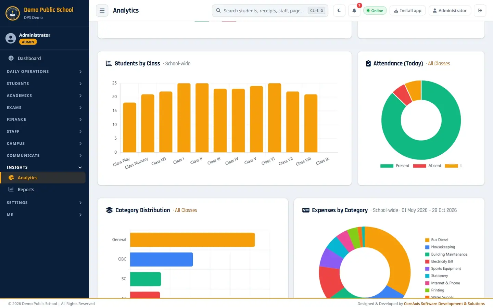493x308 pixels.
Task: Click the Students by Class chart icon
Action: click(x=109, y=63)
